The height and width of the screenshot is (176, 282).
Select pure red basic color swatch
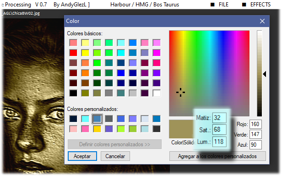click(x=73, y=53)
